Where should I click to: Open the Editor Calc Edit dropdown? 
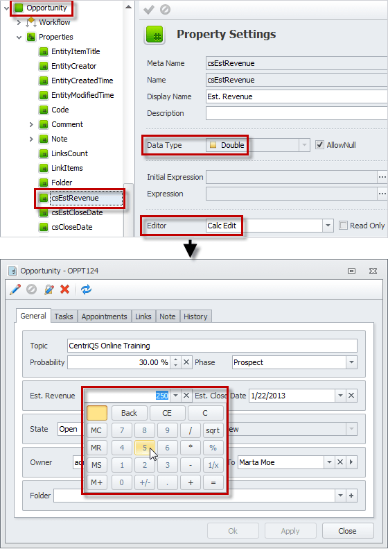tap(328, 226)
